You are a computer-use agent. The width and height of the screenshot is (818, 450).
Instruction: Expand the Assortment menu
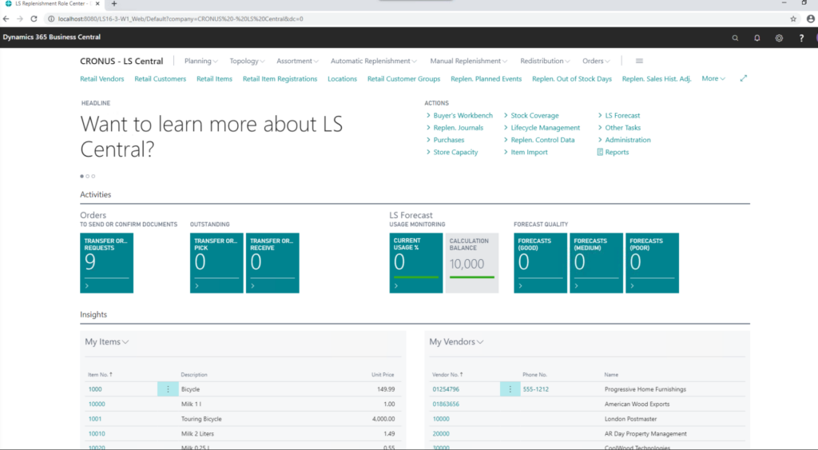[297, 61]
